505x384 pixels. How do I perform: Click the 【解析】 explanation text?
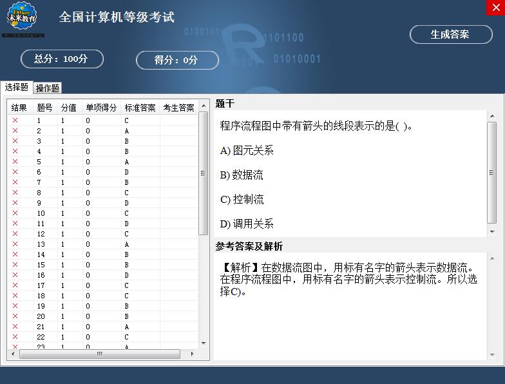[x=348, y=279]
